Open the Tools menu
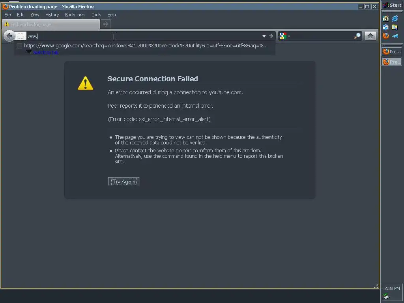 (96, 15)
